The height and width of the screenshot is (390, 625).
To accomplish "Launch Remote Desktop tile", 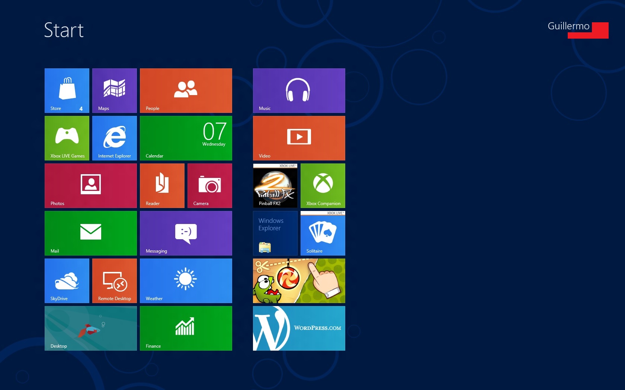I will [115, 281].
